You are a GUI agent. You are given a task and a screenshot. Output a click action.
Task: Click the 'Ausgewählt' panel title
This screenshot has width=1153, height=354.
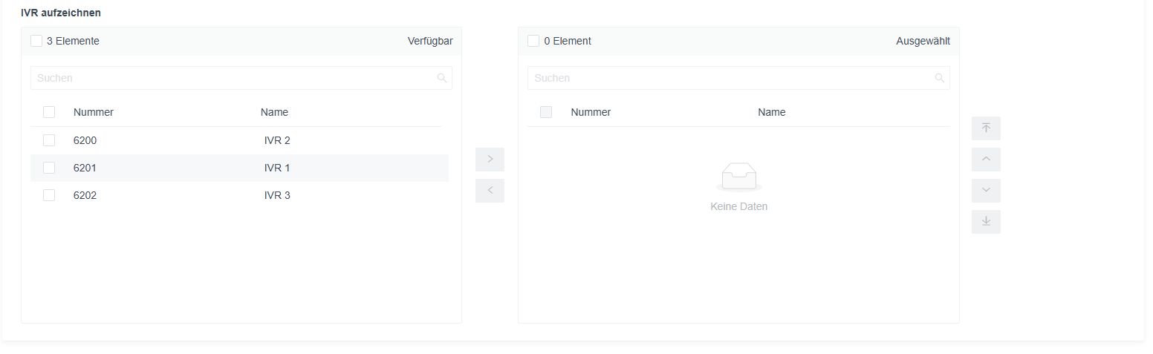[x=923, y=41]
